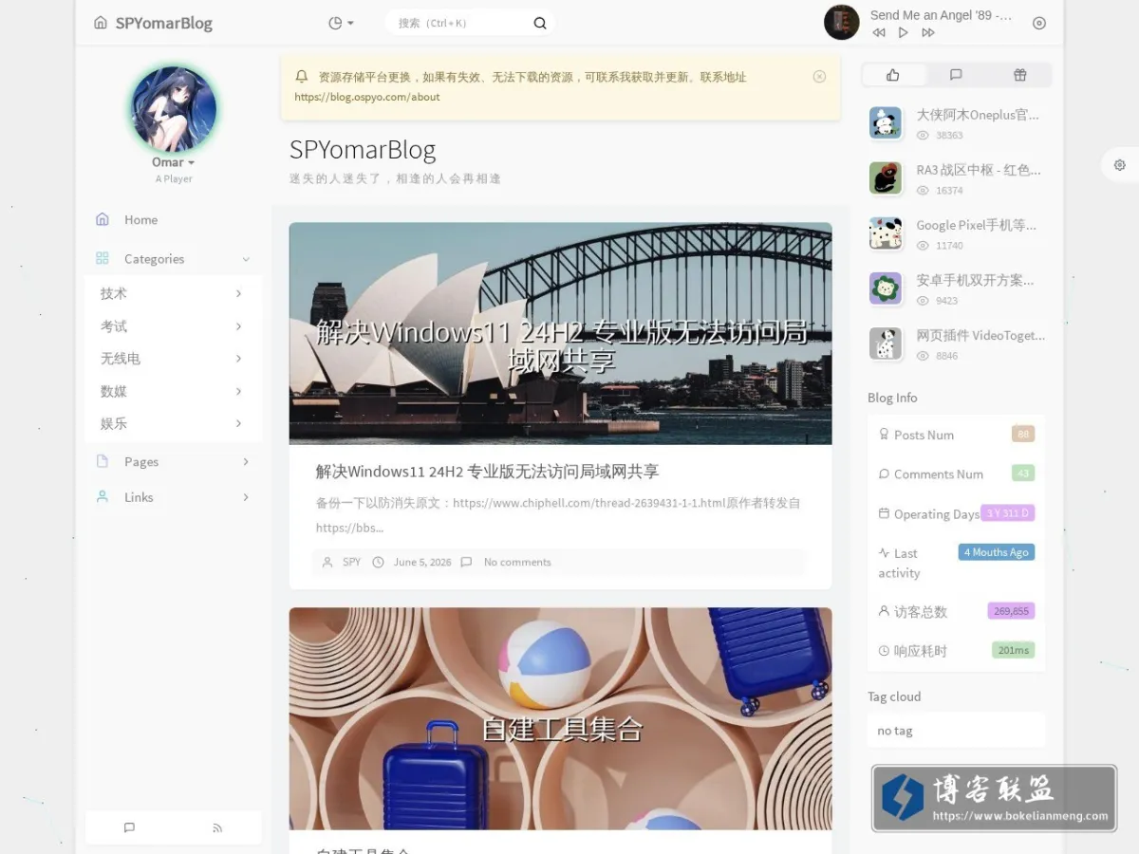1139x854 pixels.
Task: Open RA3 战区中枢 popular post
Action: [979, 170]
